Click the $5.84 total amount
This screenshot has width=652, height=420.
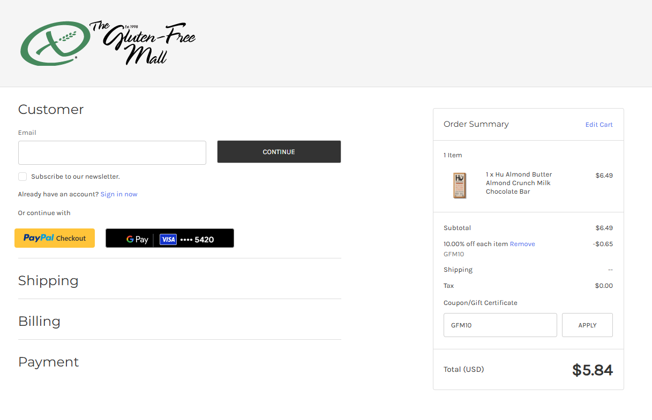[x=593, y=370]
